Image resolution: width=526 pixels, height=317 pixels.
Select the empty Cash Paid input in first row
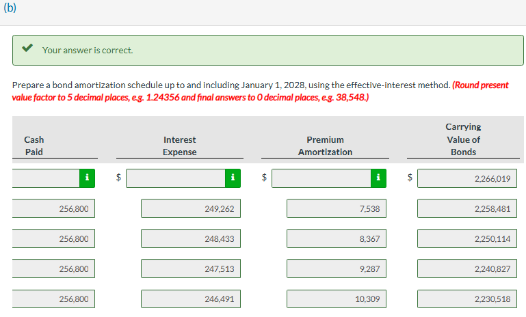pos(46,178)
